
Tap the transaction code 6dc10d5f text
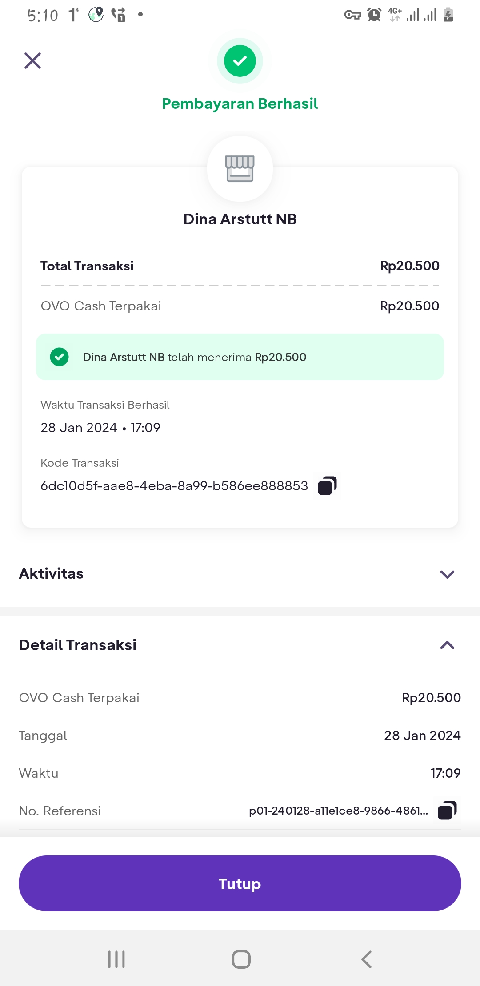(x=174, y=486)
